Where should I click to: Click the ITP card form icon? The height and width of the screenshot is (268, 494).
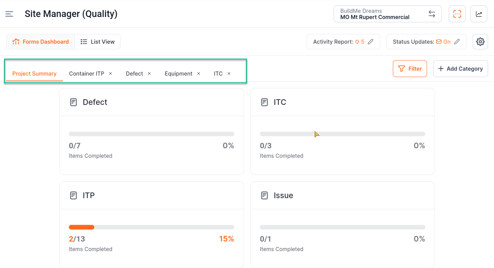click(73, 195)
